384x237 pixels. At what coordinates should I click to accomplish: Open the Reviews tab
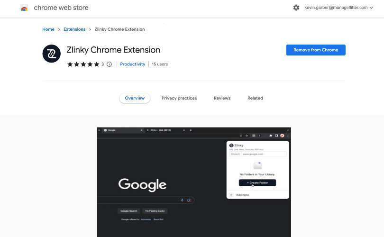tap(222, 98)
